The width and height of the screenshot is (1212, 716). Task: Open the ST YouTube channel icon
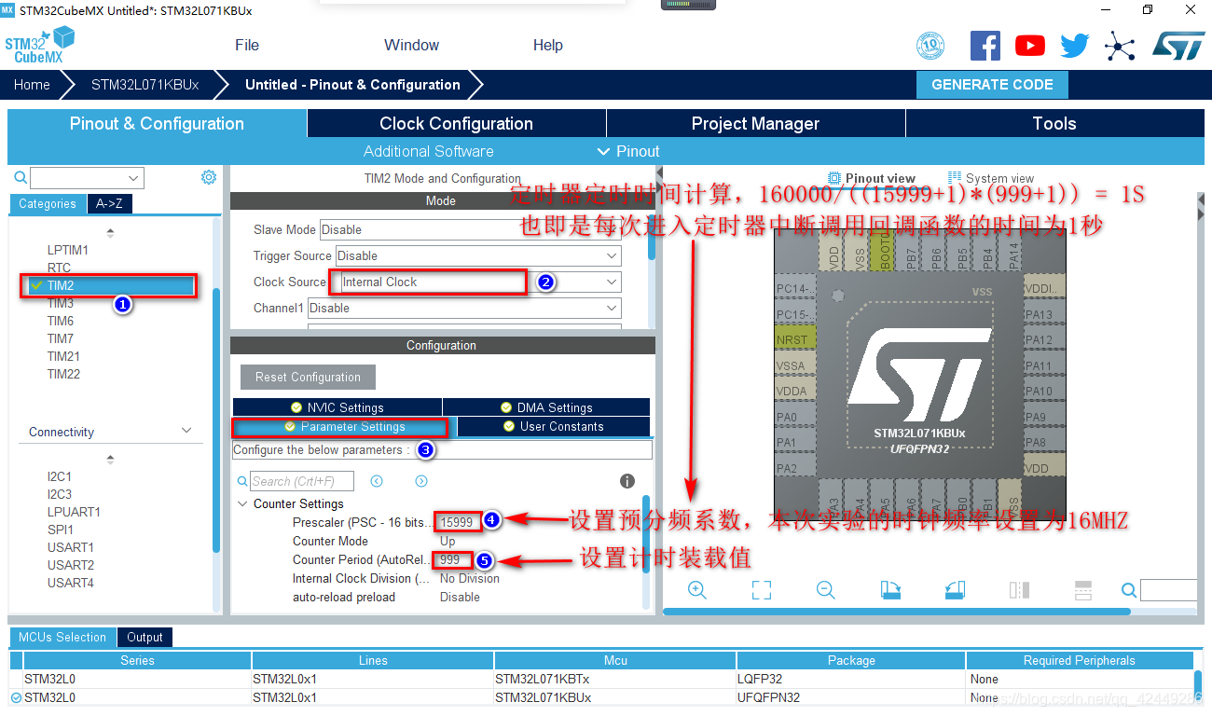click(1030, 45)
